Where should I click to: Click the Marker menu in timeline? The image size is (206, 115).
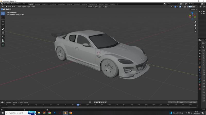click(26, 102)
